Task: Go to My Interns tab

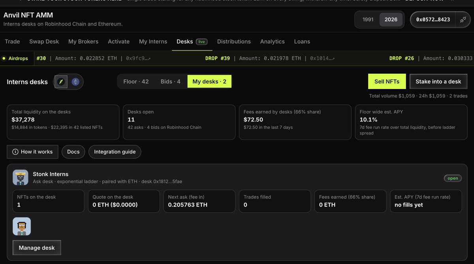Action: [x=153, y=41]
